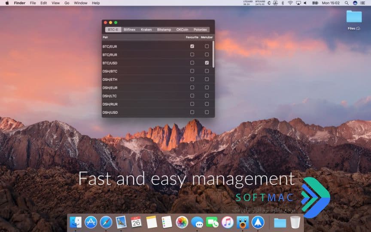This screenshot has height=232, width=371.
Task: Open the Mail stamp icon in dock
Action: tap(121, 222)
